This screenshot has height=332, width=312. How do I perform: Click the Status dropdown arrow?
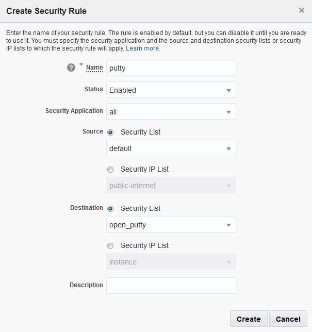pos(228,91)
